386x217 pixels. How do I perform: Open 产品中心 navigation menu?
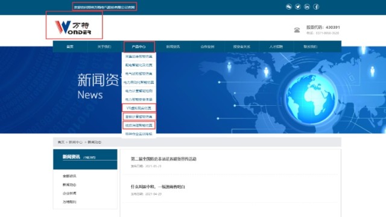coord(139,47)
